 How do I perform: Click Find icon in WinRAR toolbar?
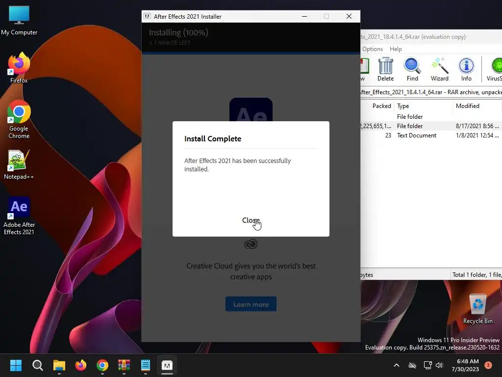(x=412, y=69)
